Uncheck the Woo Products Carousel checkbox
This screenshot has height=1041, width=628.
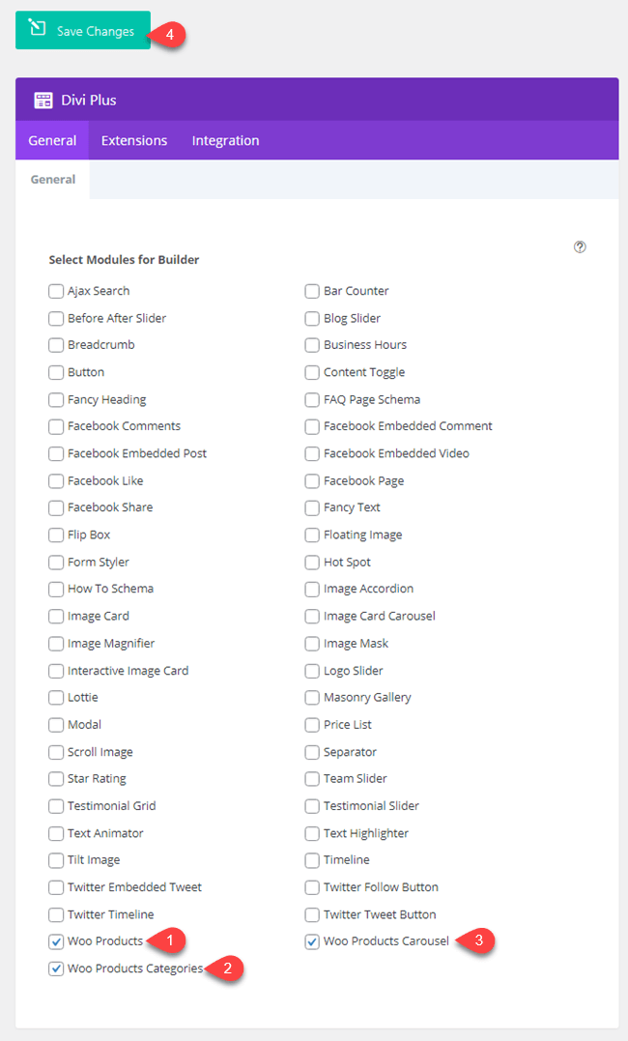[312, 940]
